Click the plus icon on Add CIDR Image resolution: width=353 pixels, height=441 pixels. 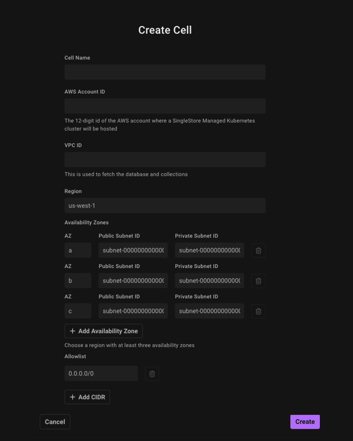[72, 397]
